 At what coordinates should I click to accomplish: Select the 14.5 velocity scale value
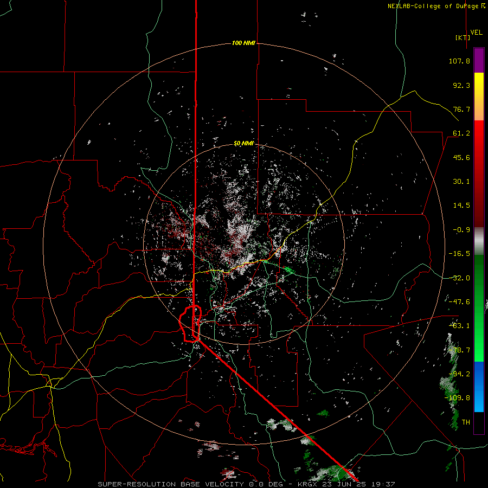(461, 206)
